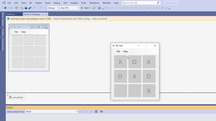Select the Form1.cs [Design] tab
The width and height of the screenshot is (216, 121).
[x=32, y=14]
